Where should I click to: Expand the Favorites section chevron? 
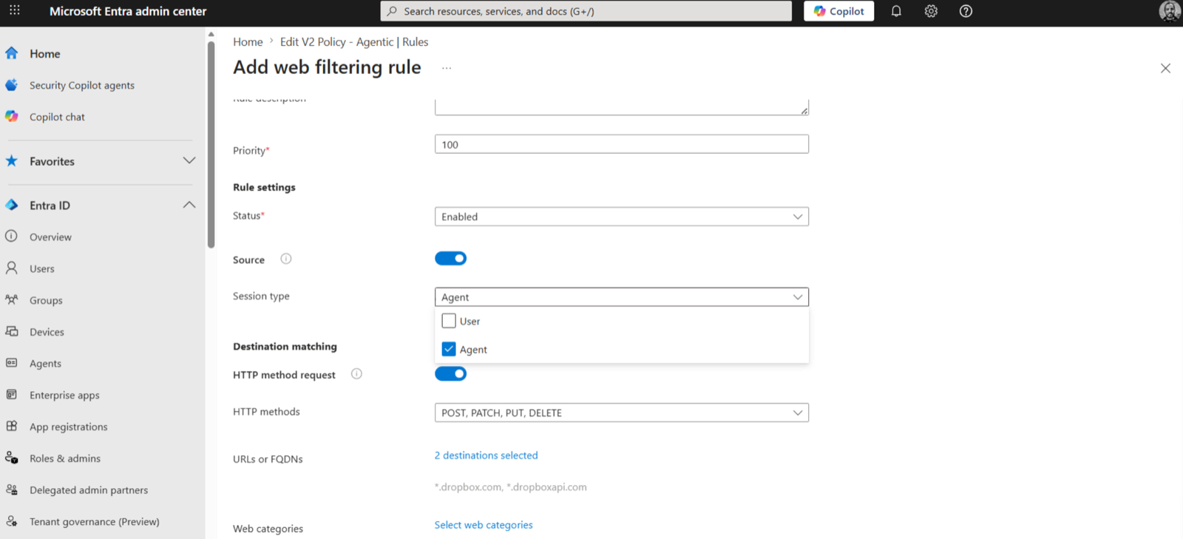(x=189, y=160)
